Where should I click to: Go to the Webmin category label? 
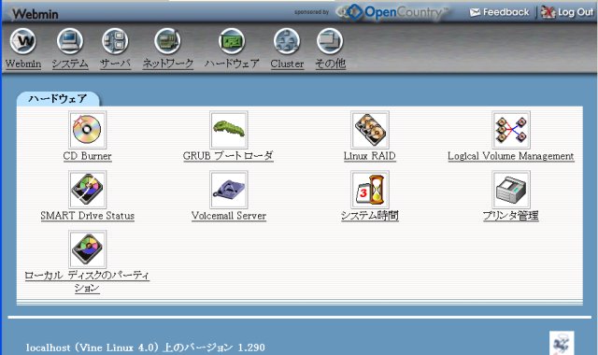coord(23,64)
